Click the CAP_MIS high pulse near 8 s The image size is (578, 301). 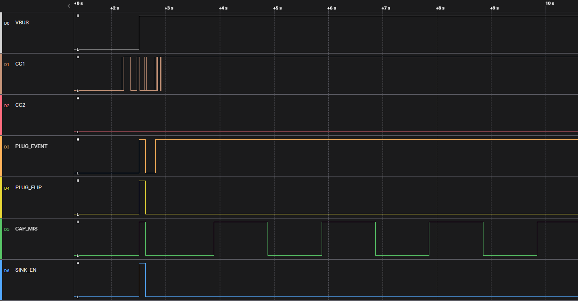pos(456,239)
